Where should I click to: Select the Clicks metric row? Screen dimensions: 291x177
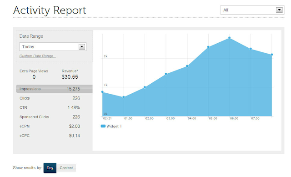tap(50, 98)
